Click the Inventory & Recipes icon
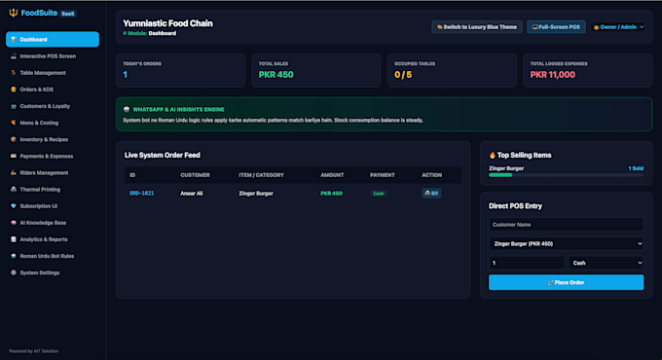Viewport: 662px width, 360px height. coord(14,139)
